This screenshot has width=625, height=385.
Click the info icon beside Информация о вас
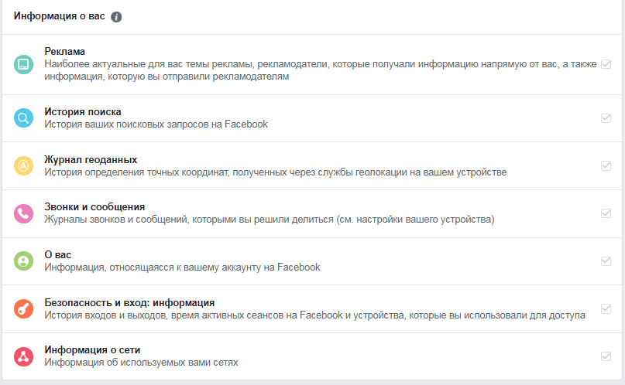(x=116, y=17)
